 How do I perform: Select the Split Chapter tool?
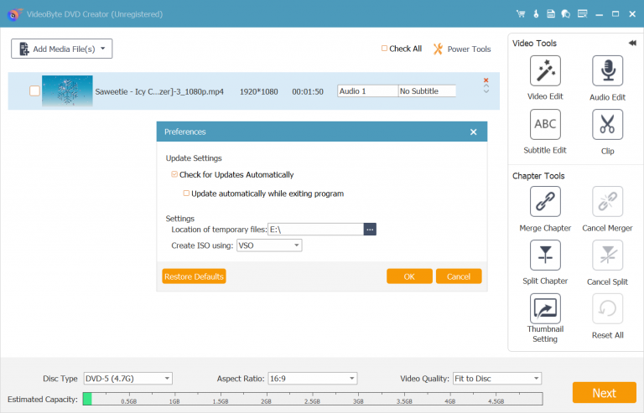pyautogui.click(x=545, y=256)
